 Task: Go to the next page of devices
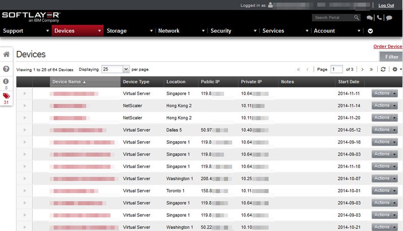pyautogui.click(x=362, y=69)
